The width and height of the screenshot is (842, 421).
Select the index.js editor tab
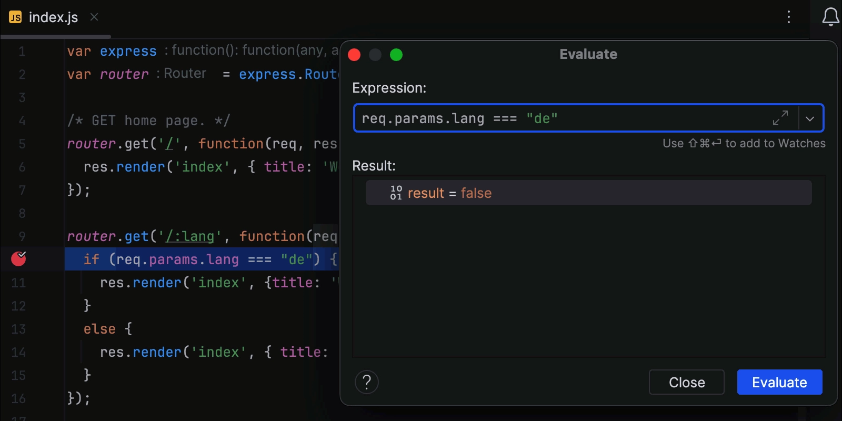(x=54, y=17)
